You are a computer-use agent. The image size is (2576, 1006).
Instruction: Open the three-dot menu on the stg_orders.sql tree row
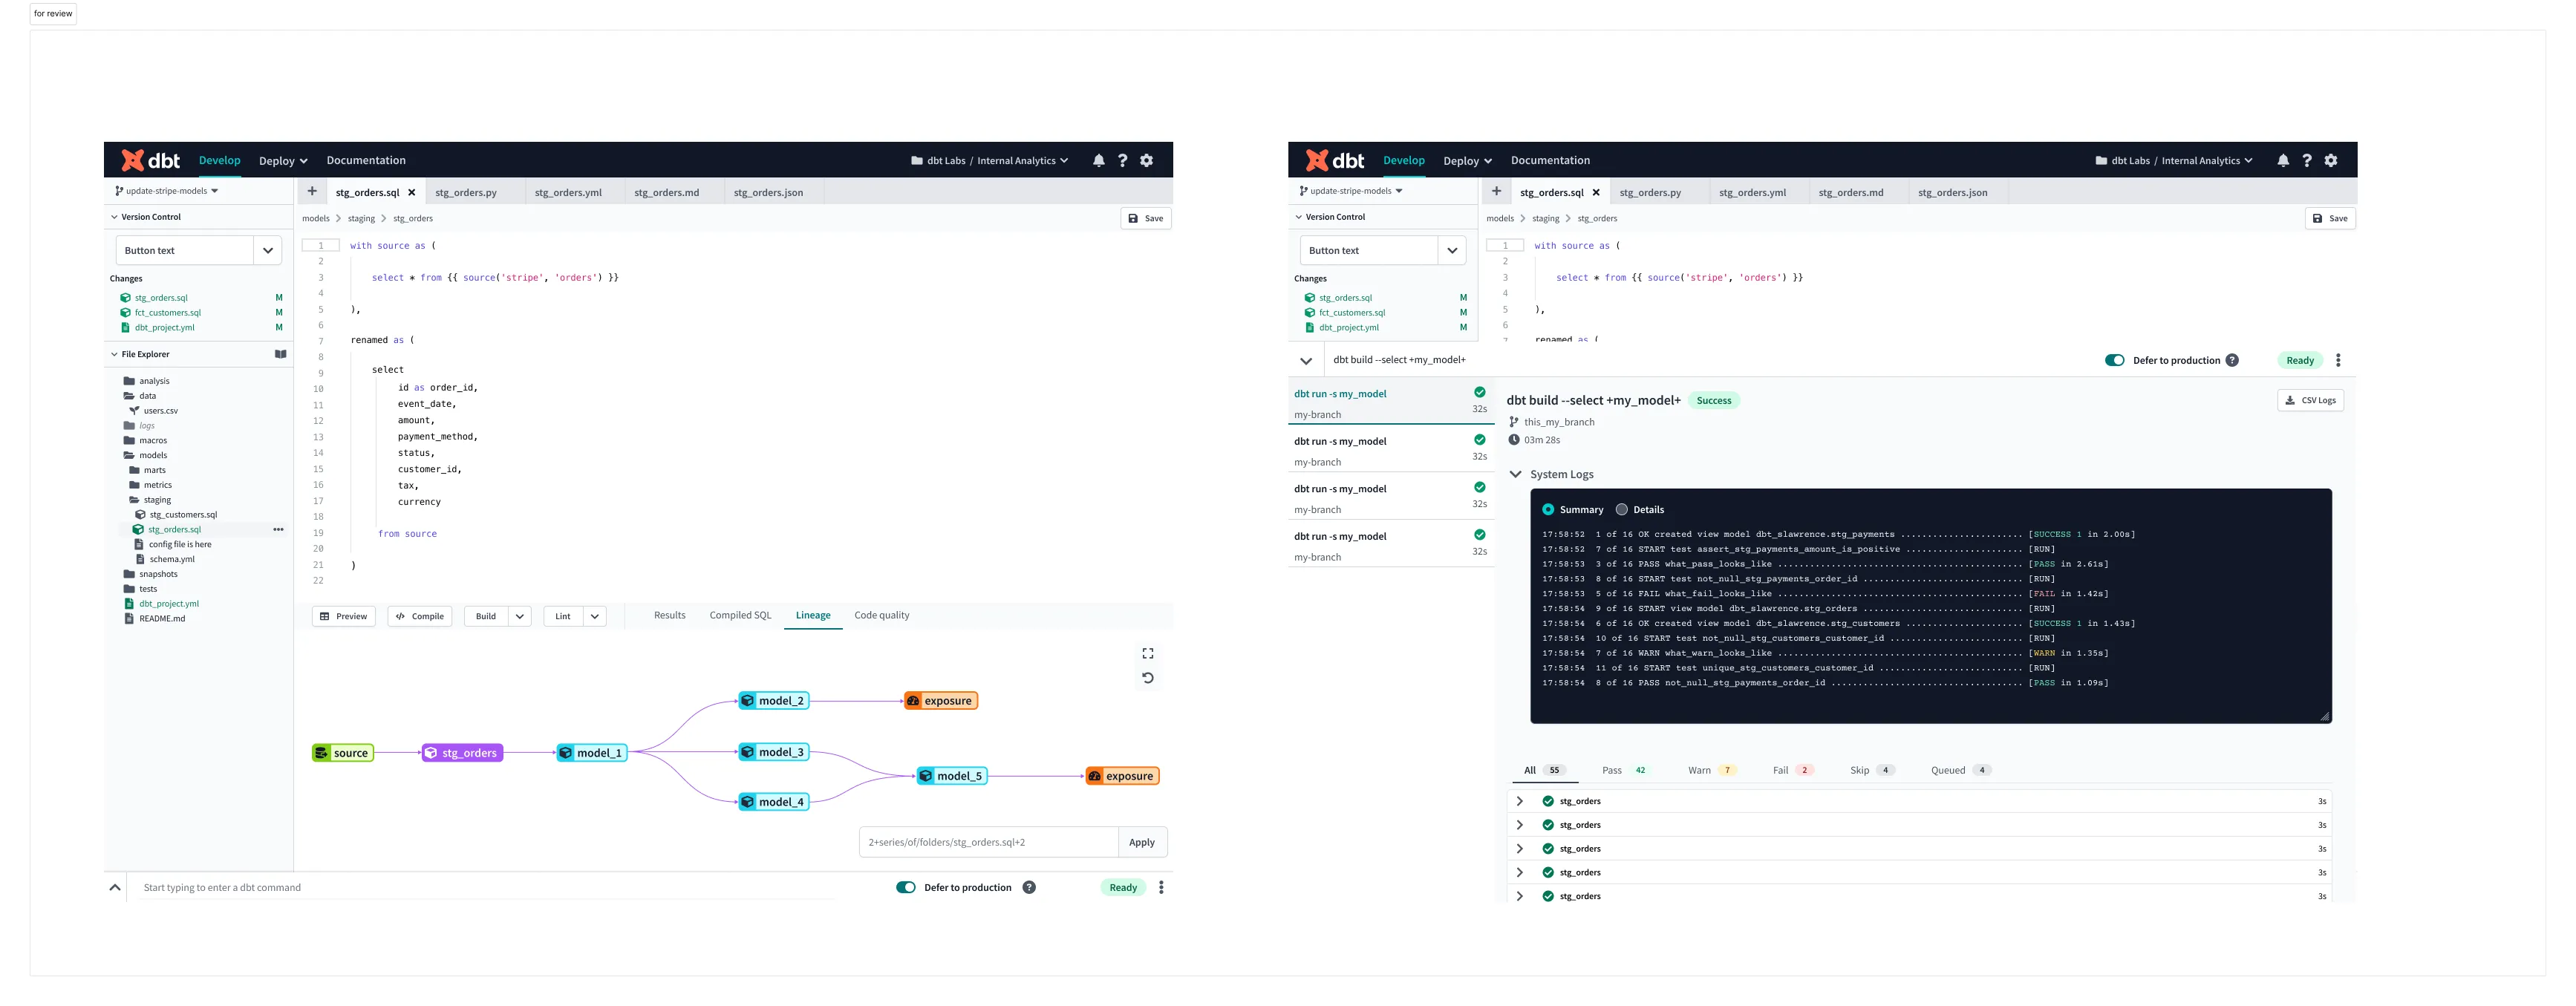pyautogui.click(x=278, y=529)
